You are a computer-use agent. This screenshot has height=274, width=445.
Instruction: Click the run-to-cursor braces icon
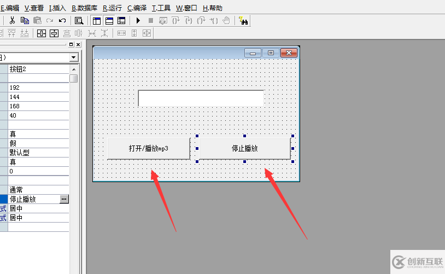coord(213,20)
